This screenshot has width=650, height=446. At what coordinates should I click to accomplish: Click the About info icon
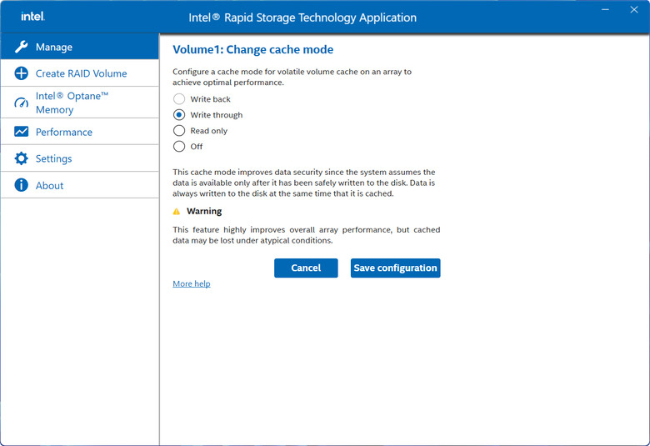click(x=21, y=185)
